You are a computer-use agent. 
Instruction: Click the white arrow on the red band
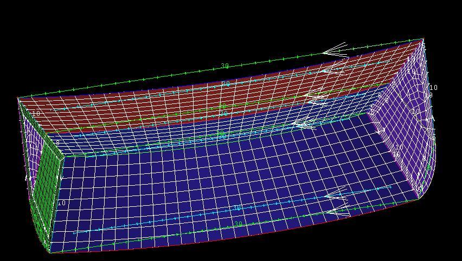tap(332, 68)
